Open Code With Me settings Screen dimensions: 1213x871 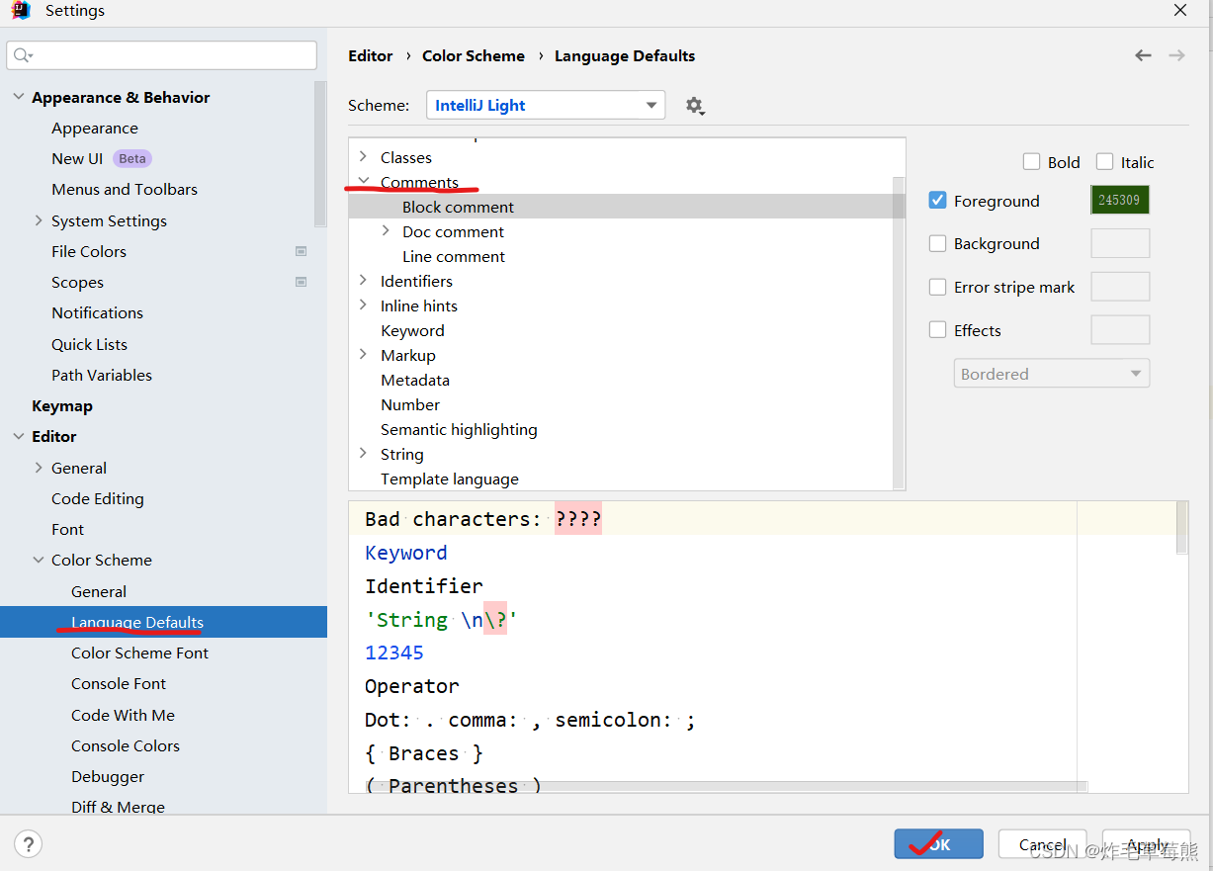tap(123, 715)
